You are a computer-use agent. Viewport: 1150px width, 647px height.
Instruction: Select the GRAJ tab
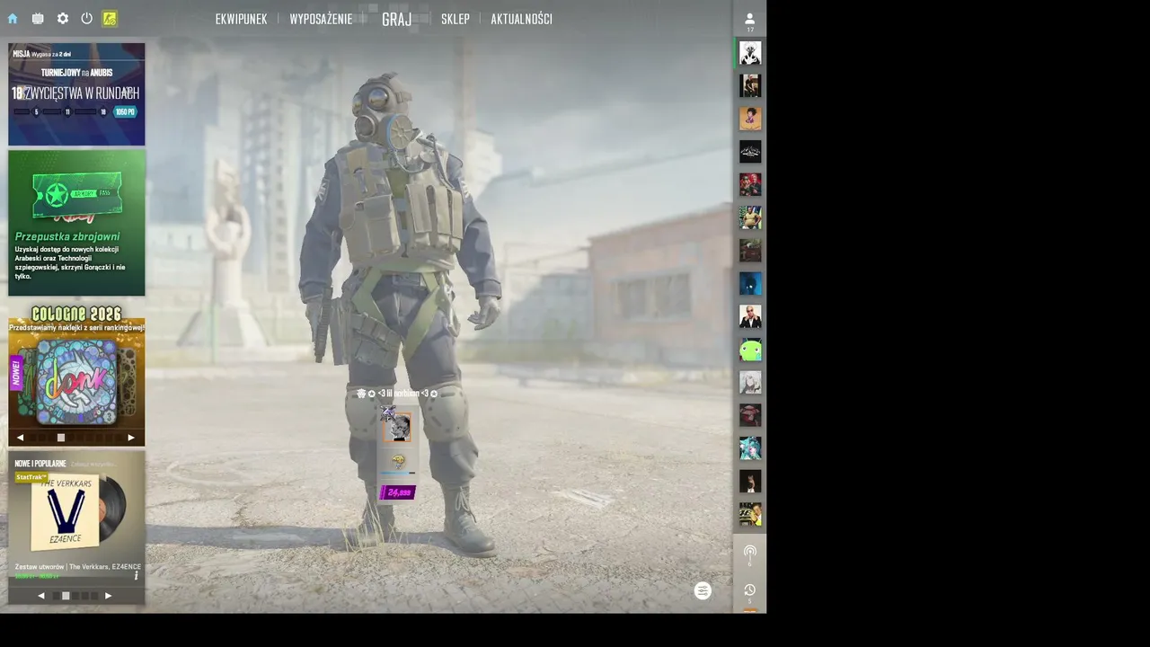coord(396,19)
